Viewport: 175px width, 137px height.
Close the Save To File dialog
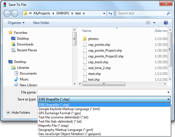click(x=166, y=3)
